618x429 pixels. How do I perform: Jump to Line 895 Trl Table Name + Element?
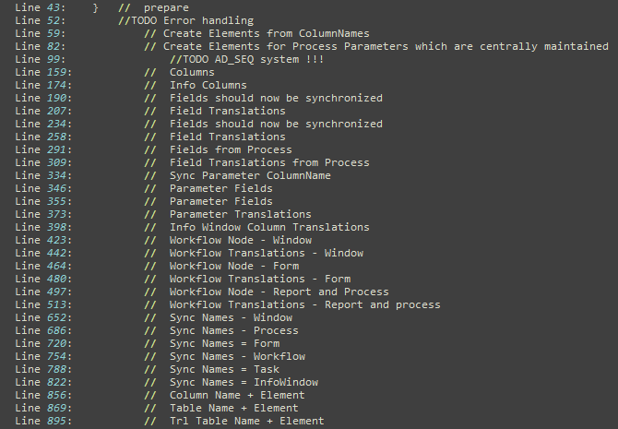coord(170,421)
